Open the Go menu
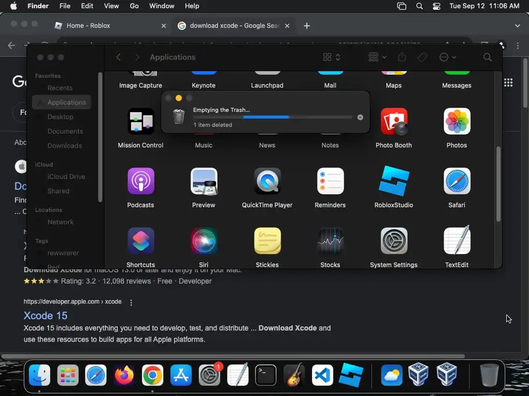The height and width of the screenshot is (396, 529). 134,6
